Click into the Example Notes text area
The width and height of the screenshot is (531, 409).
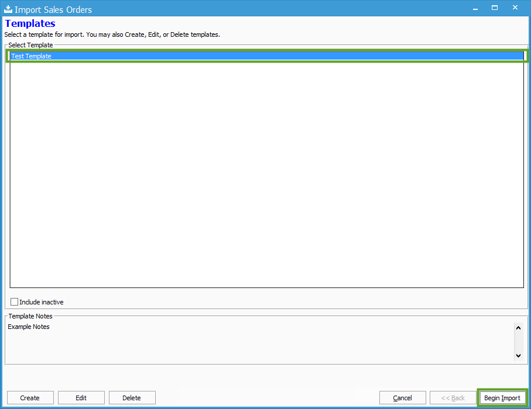[260, 342]
